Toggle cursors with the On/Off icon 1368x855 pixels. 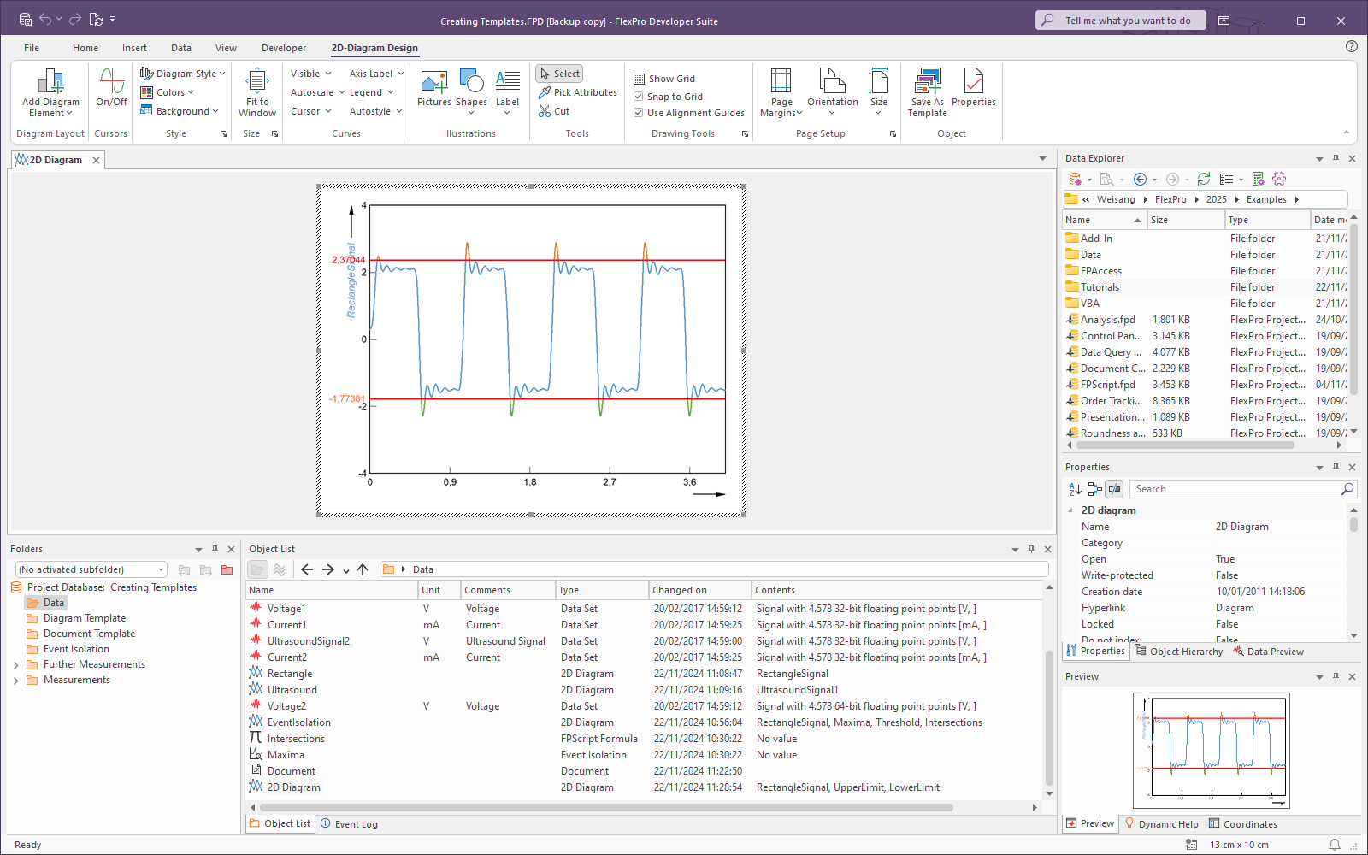click(111, 83)
